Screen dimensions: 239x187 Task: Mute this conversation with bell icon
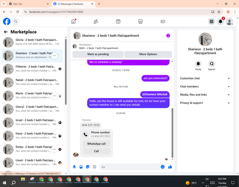click(x=198, y=64)
